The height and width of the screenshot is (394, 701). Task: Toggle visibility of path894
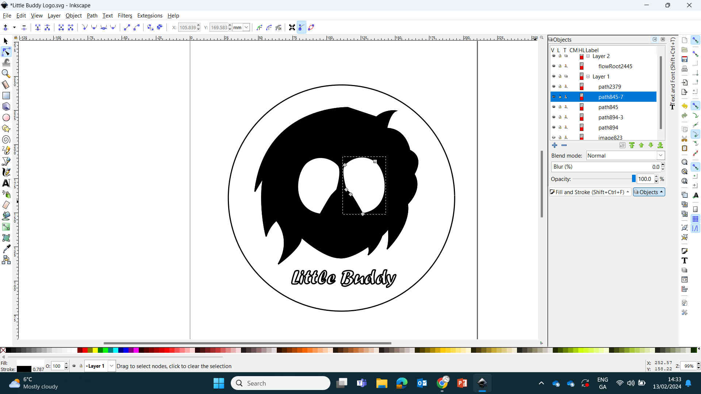click(x=553, y=127)
